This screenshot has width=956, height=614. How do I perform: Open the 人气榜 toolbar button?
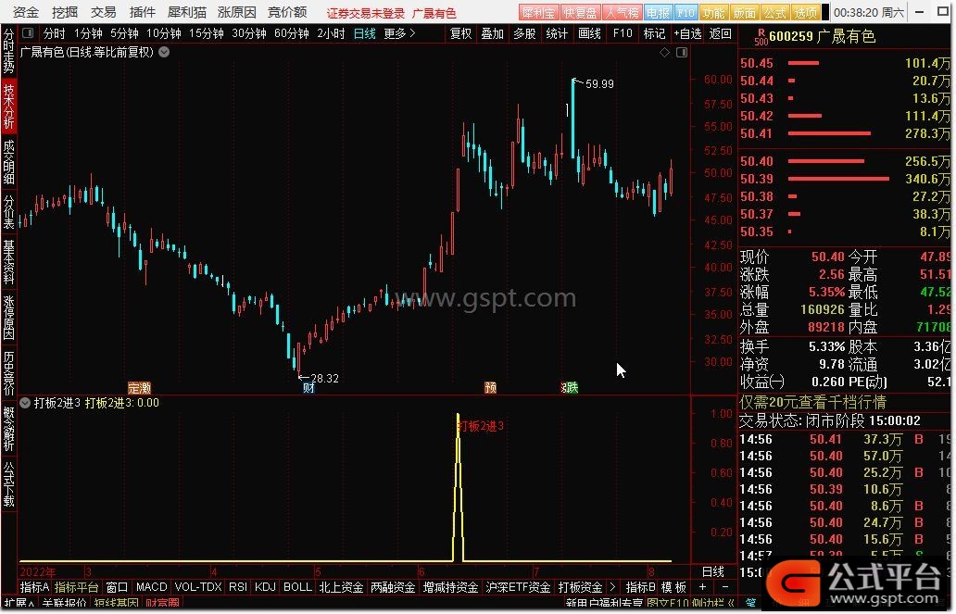pyautogui.click(x=622, y=12)
